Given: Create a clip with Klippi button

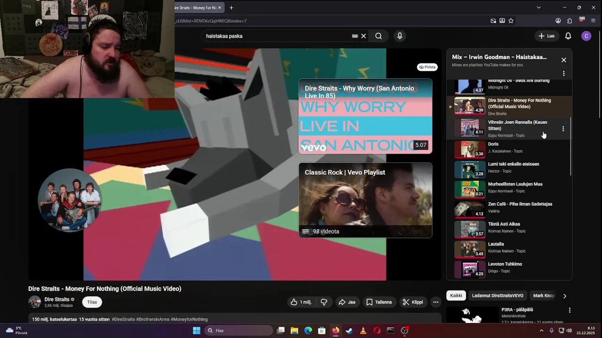Looking at the screenshot, I should tap(413, 302).
